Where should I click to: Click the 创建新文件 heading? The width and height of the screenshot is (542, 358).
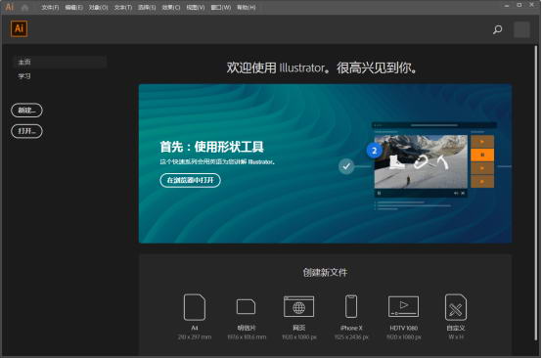(325, 272)
